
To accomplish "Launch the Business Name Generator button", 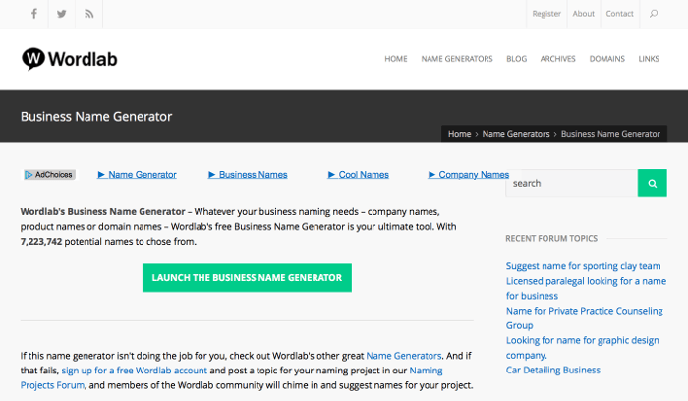I will pos(247,278).
